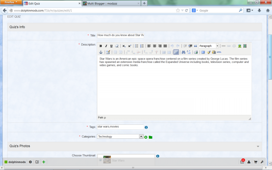
Task: Insert a blockquote
Action: point(195,46)
